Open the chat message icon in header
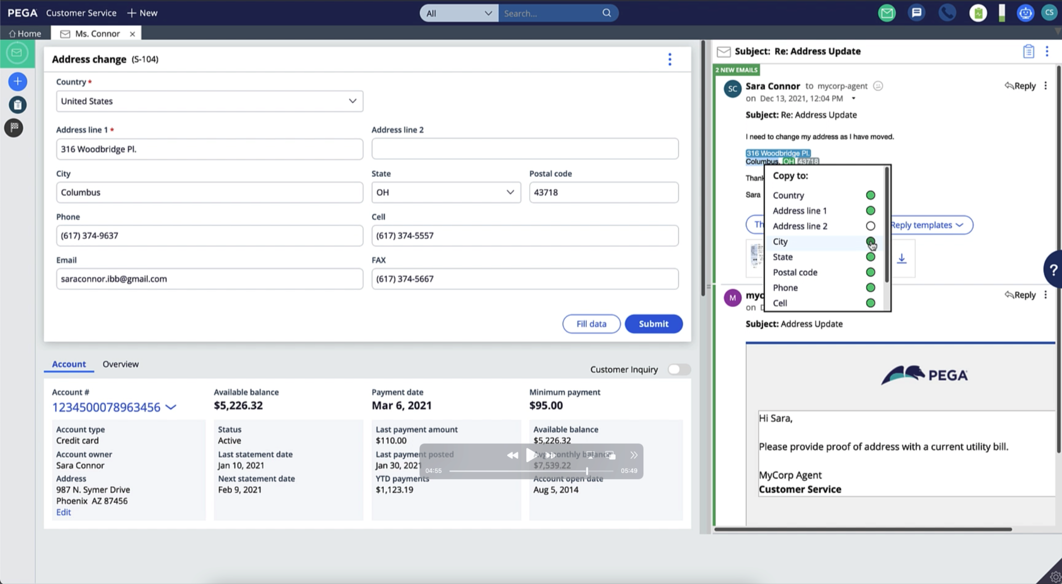Viewport: 1062px width, 584px height. tap(917, 13)
